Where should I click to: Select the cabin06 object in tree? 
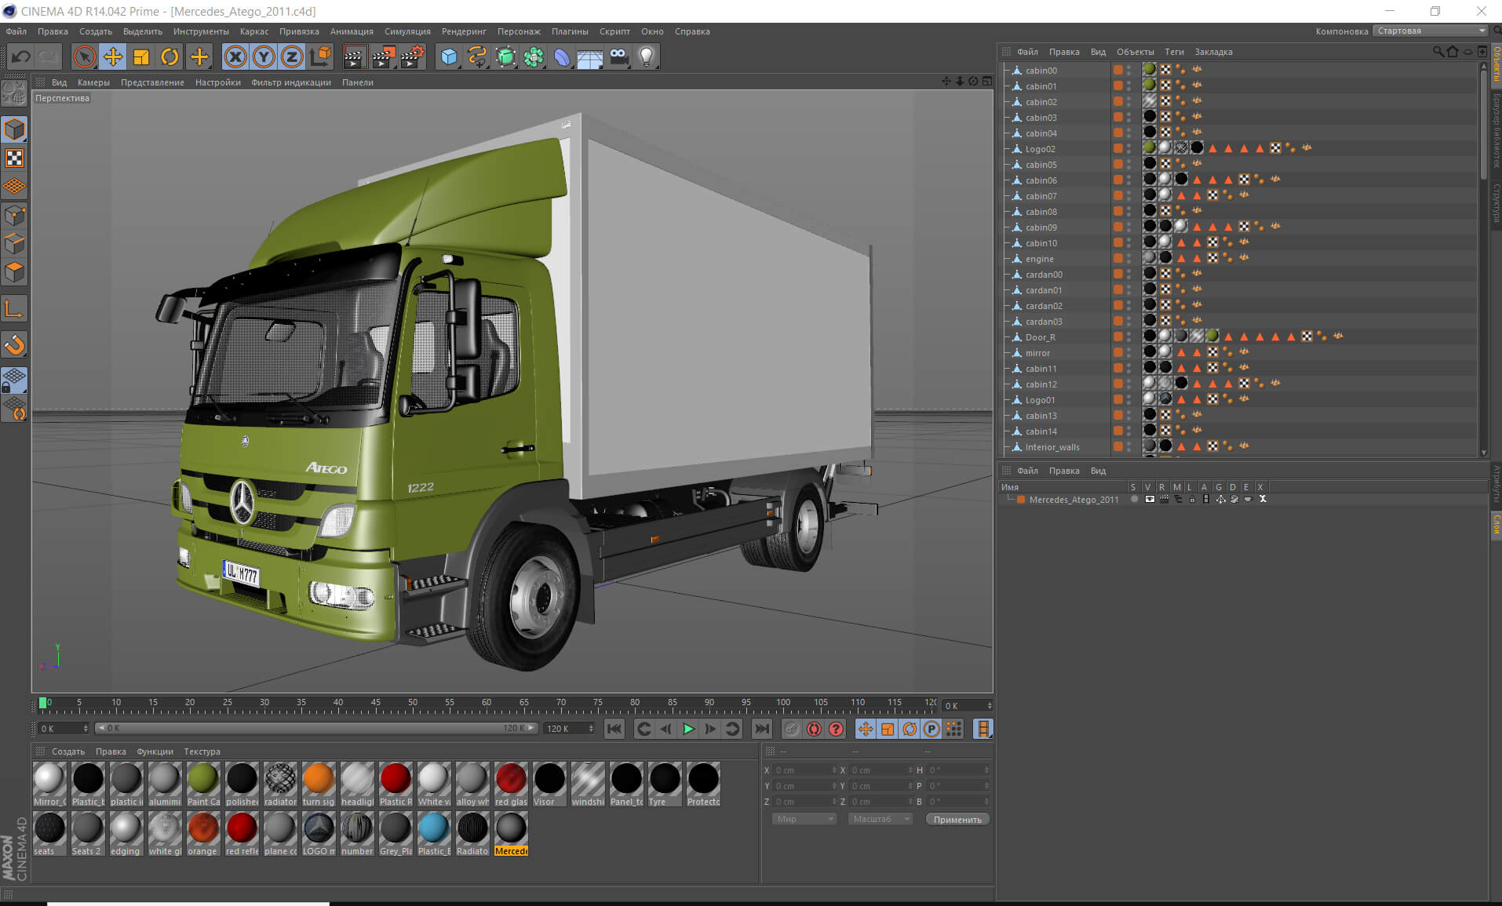(x=1041, y=180)
